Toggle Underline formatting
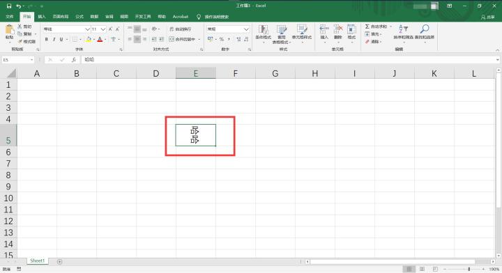 (x=61, y=39)
